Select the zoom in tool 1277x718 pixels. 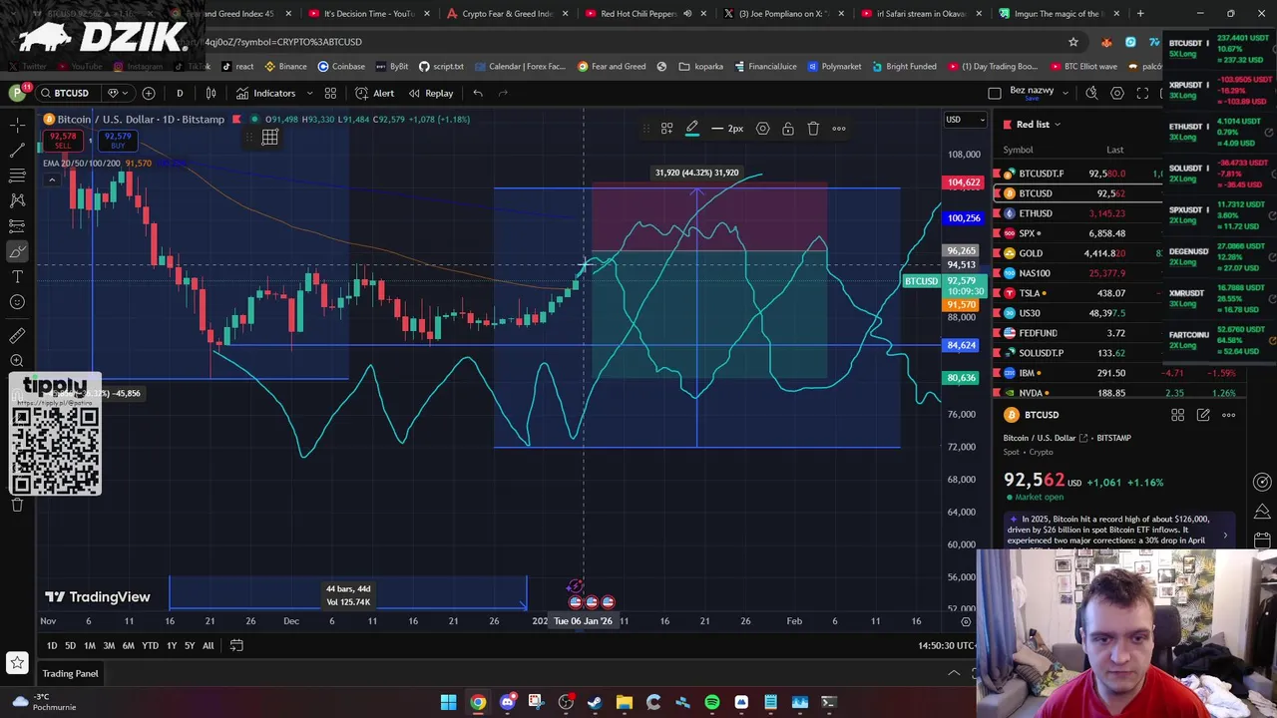tap(17, 361)
